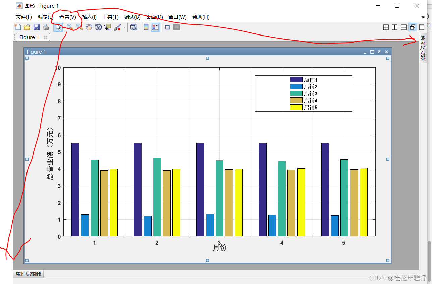Open the brush color dropdown arrow

coord(124,27)
